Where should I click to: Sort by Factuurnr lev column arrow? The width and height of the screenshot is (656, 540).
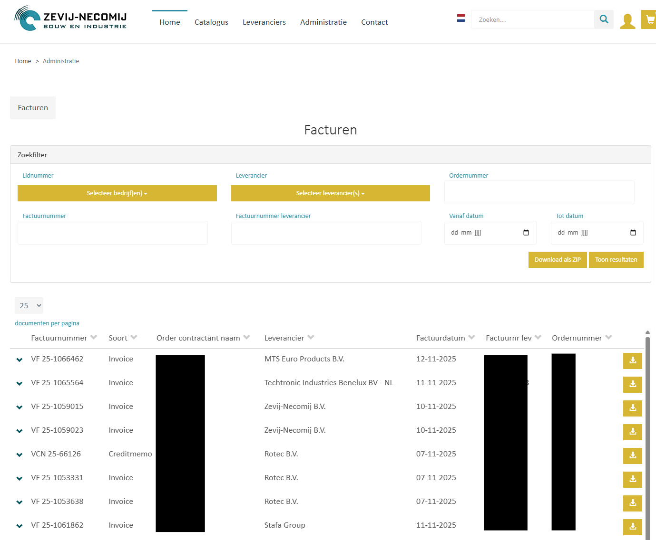[x=538, y=338]
